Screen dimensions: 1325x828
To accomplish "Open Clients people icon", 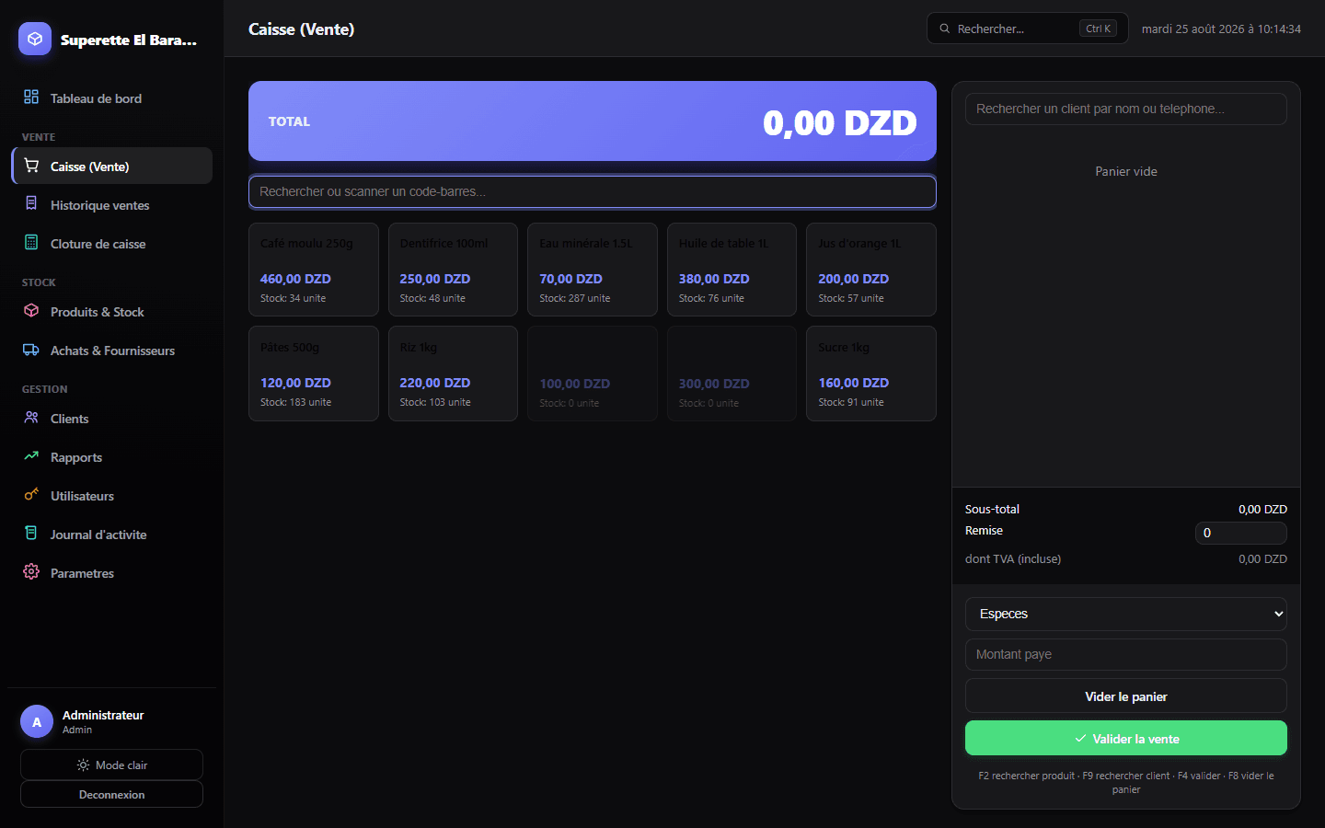I will click(x=31, y=417).
